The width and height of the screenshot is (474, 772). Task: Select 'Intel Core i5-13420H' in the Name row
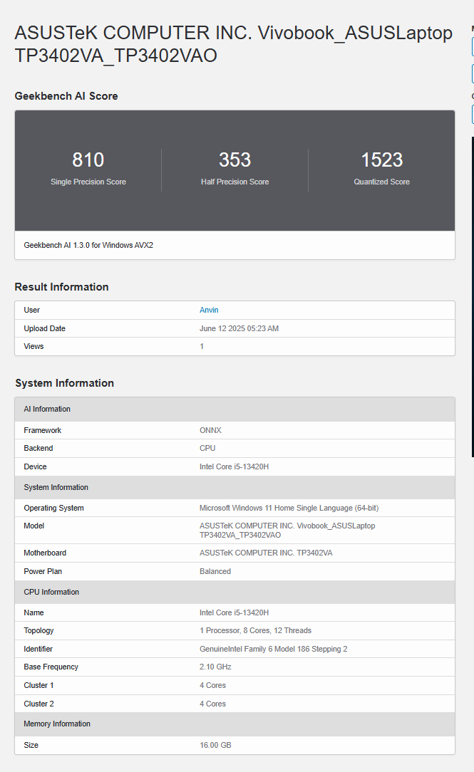(234, 612)
